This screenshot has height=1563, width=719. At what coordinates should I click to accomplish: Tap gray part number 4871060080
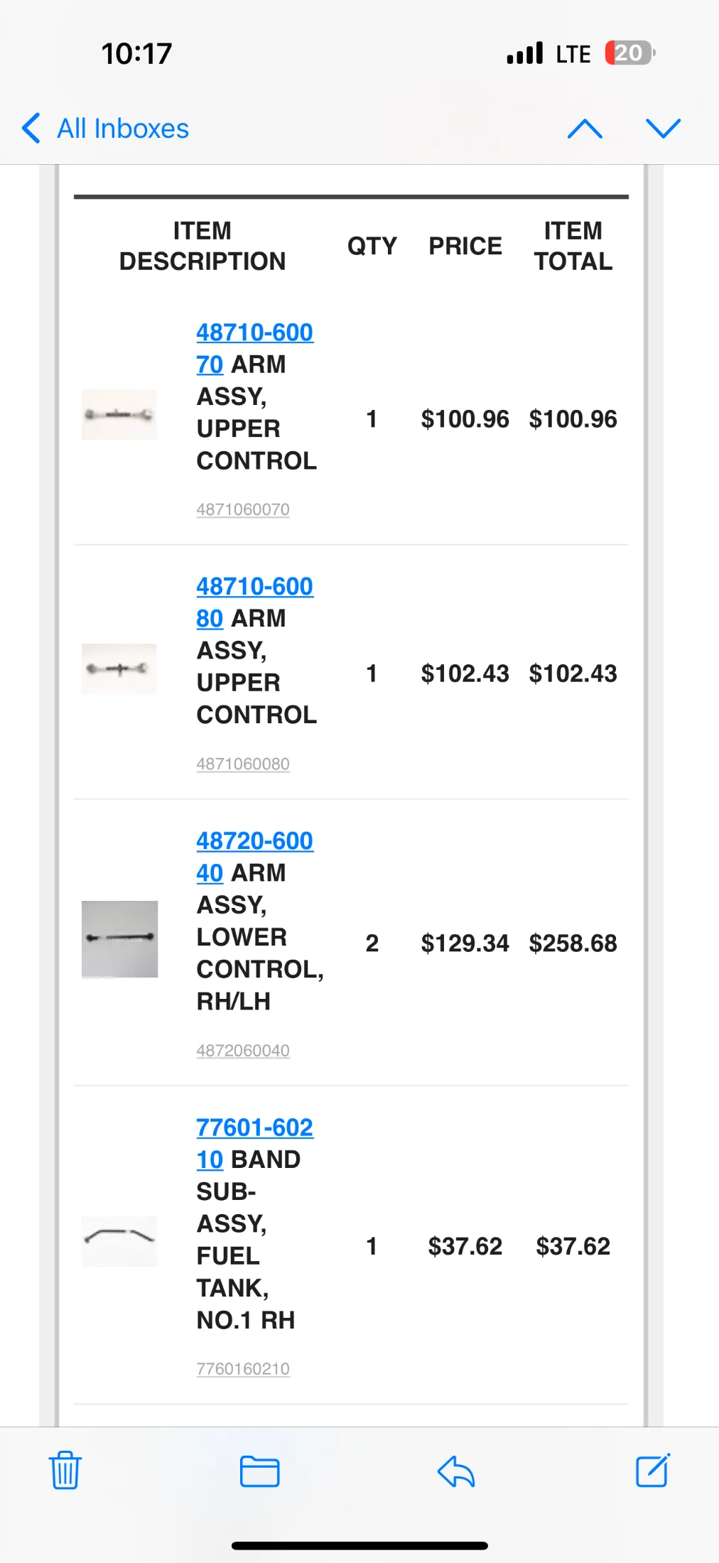pos(243,764)
